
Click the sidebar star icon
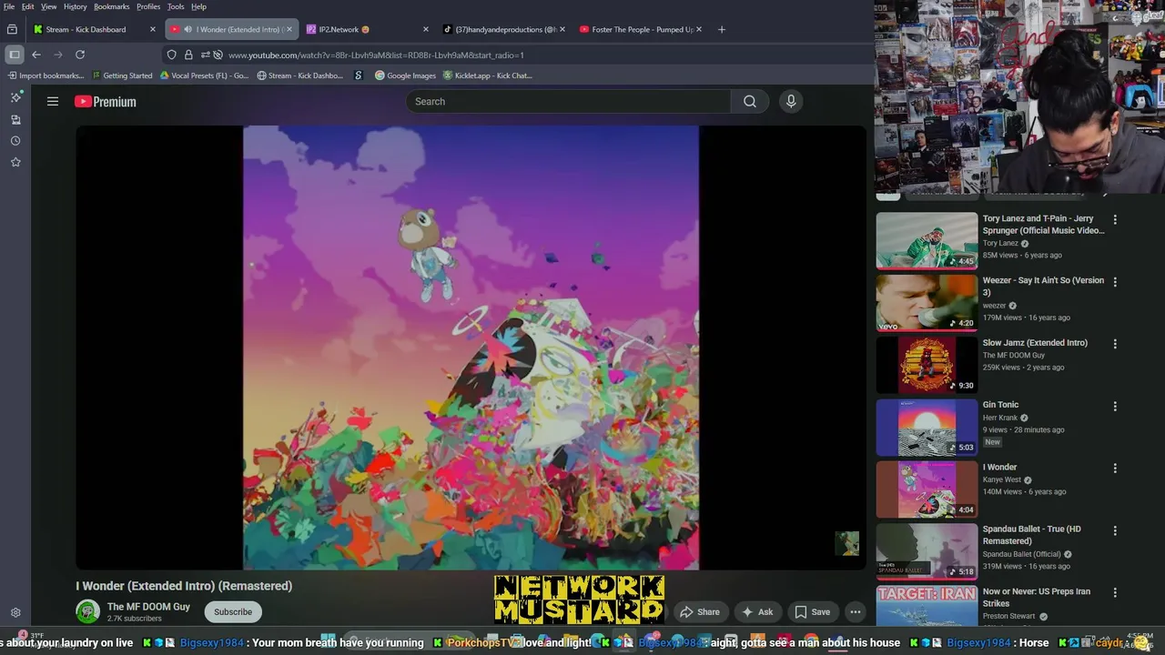tap(15, 162)
